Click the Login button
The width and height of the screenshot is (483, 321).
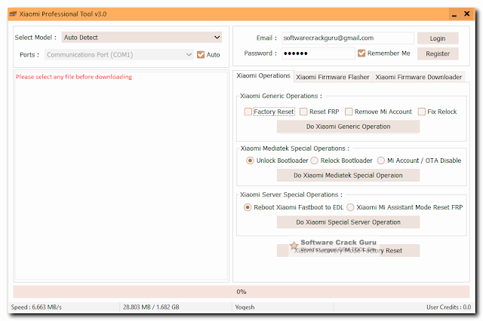(438, 38)
